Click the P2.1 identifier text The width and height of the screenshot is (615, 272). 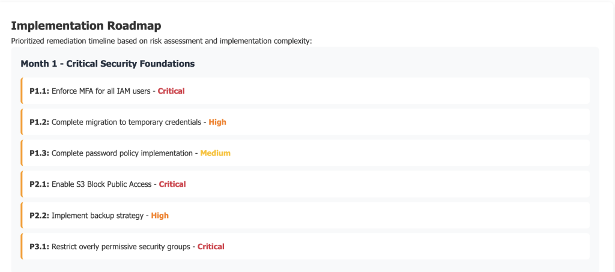coord(39,184)
